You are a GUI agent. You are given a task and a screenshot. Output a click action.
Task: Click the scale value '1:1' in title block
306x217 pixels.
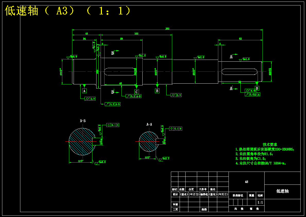(x=260, y=203)
